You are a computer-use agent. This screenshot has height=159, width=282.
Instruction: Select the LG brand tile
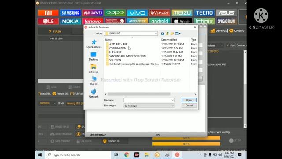[x=48, y=21]
